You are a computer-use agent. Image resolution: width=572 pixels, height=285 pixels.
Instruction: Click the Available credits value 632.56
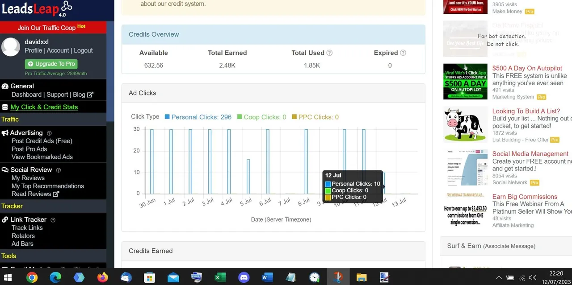154,65
